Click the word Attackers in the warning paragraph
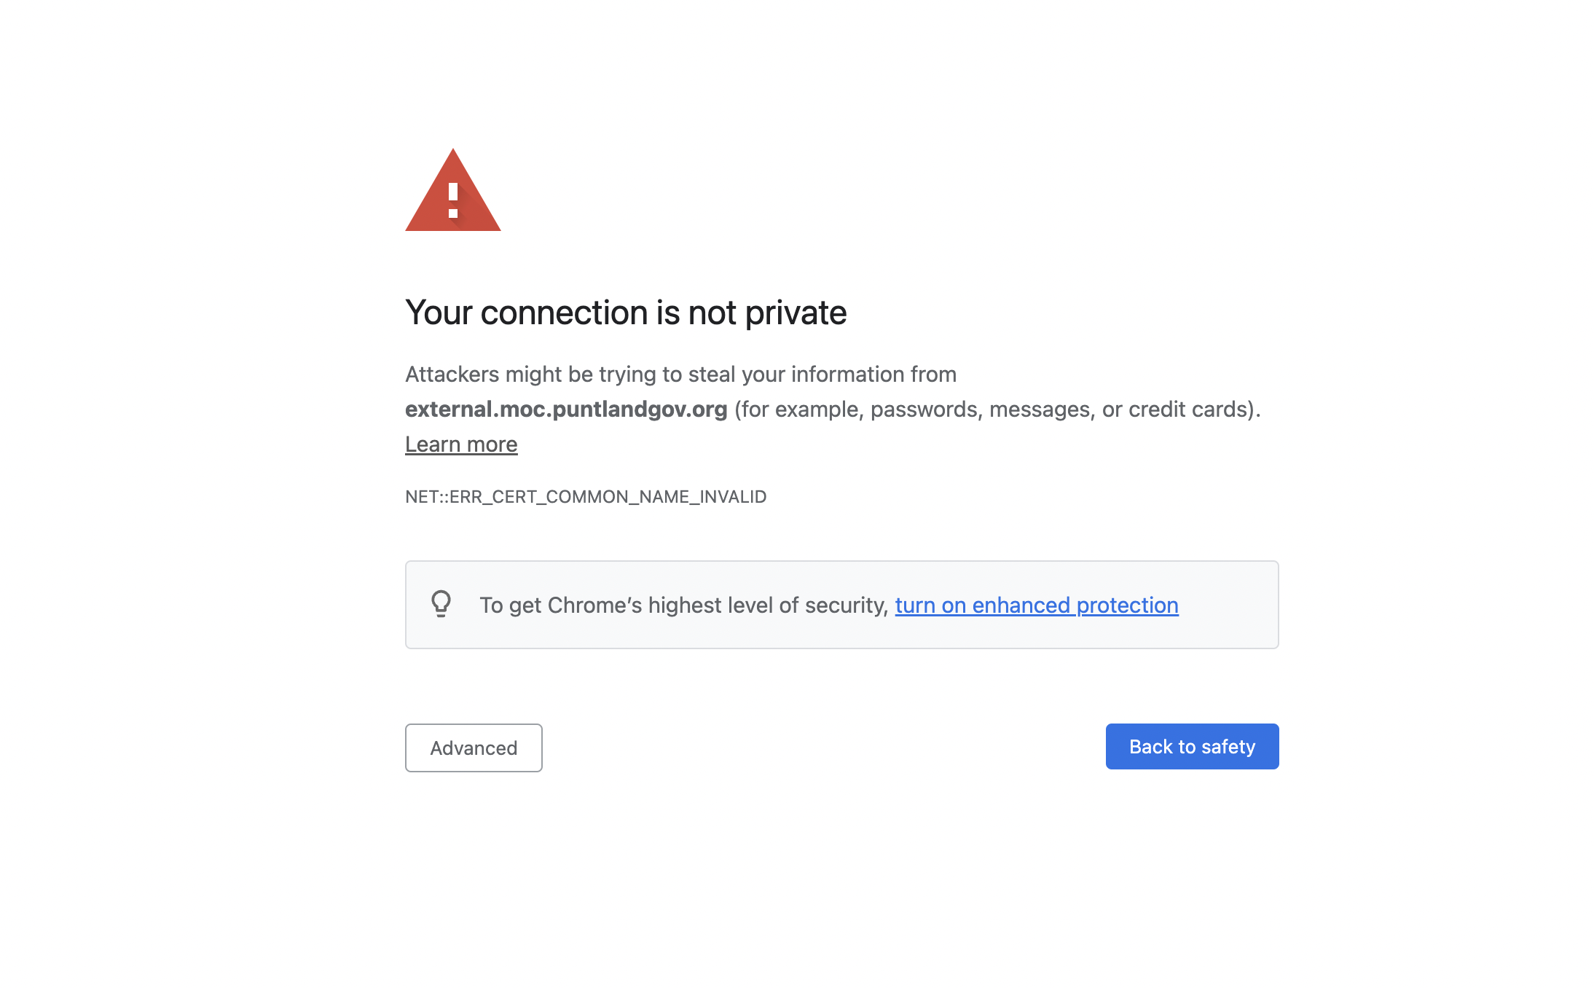 click(x=452, y=374)
